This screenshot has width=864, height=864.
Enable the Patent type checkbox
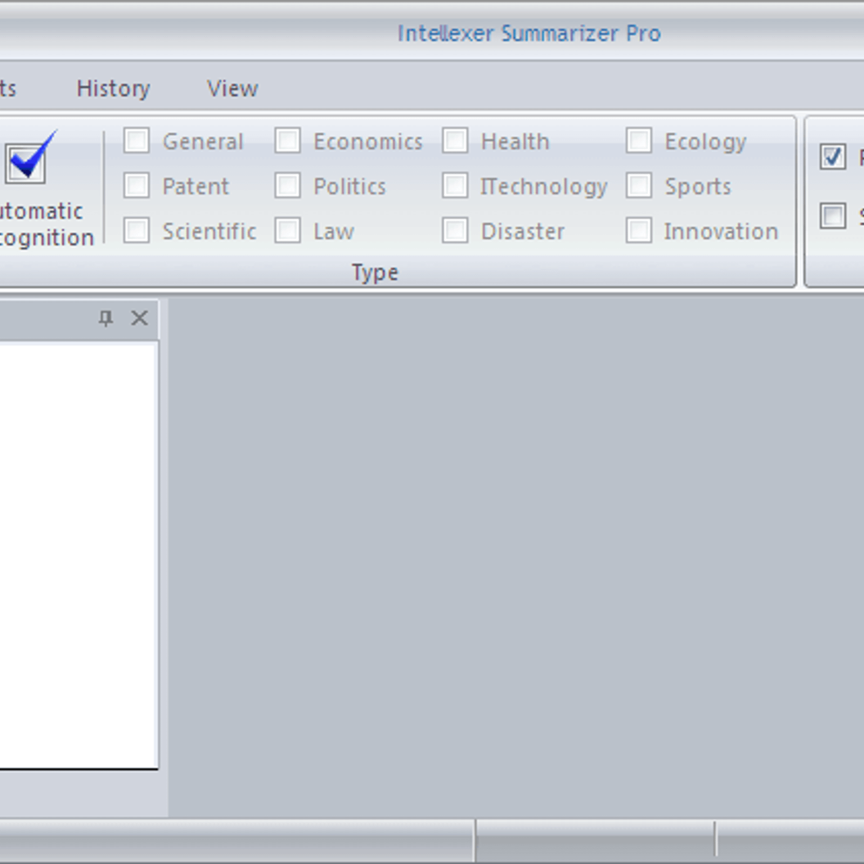(137, 186)
